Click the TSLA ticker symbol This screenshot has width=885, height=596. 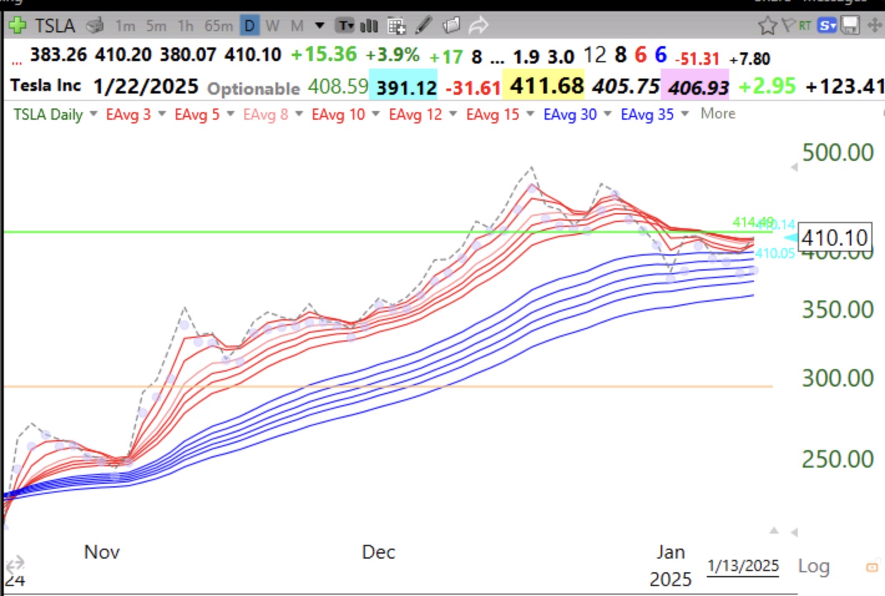coord(55,26)
